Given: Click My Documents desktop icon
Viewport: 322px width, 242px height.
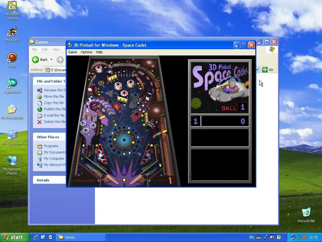Looking at the screenshot, I should click(12, 112).
